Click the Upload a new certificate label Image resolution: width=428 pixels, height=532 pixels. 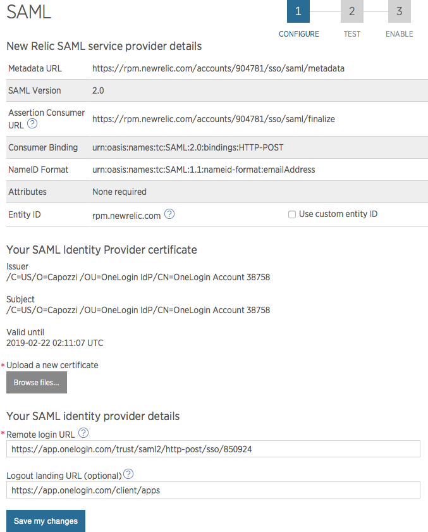[x=52, y=365]
